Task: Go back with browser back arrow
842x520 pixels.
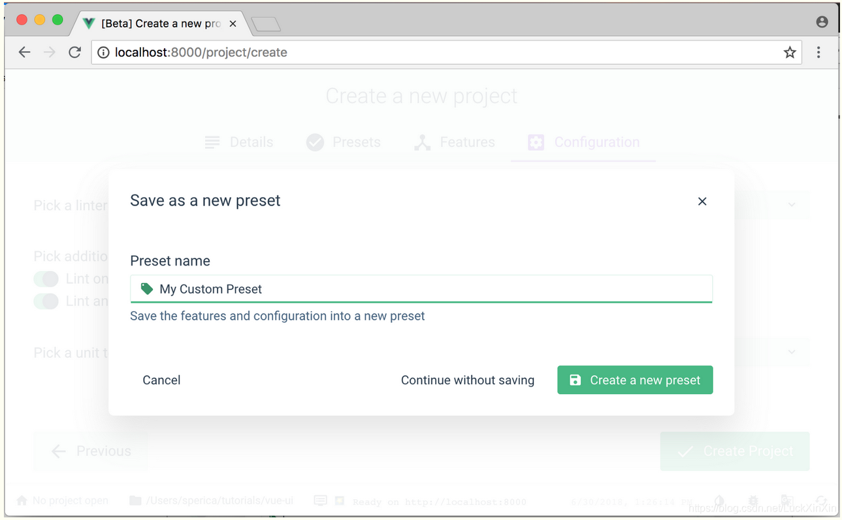Action: 24,52
